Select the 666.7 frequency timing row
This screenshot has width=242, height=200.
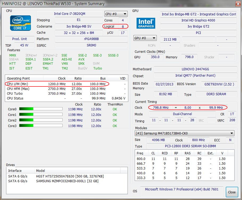pos(184,164)
